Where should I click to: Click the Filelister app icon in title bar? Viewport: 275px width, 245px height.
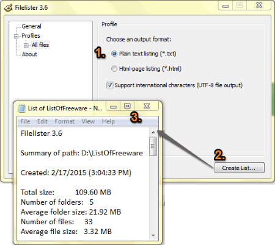coord(9,8)
